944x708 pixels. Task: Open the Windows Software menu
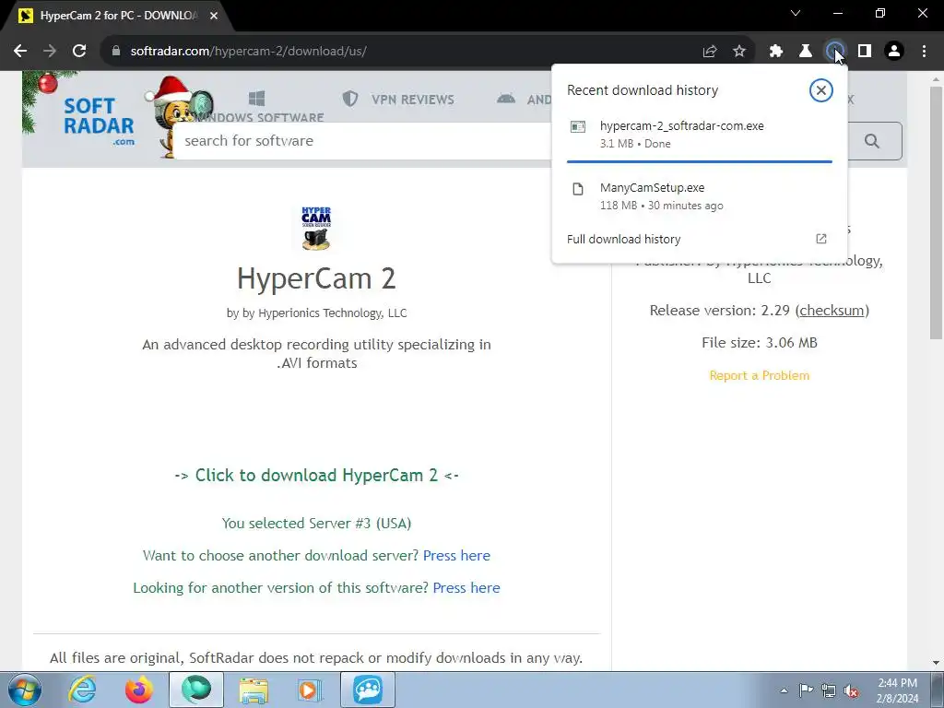(258, 107)
